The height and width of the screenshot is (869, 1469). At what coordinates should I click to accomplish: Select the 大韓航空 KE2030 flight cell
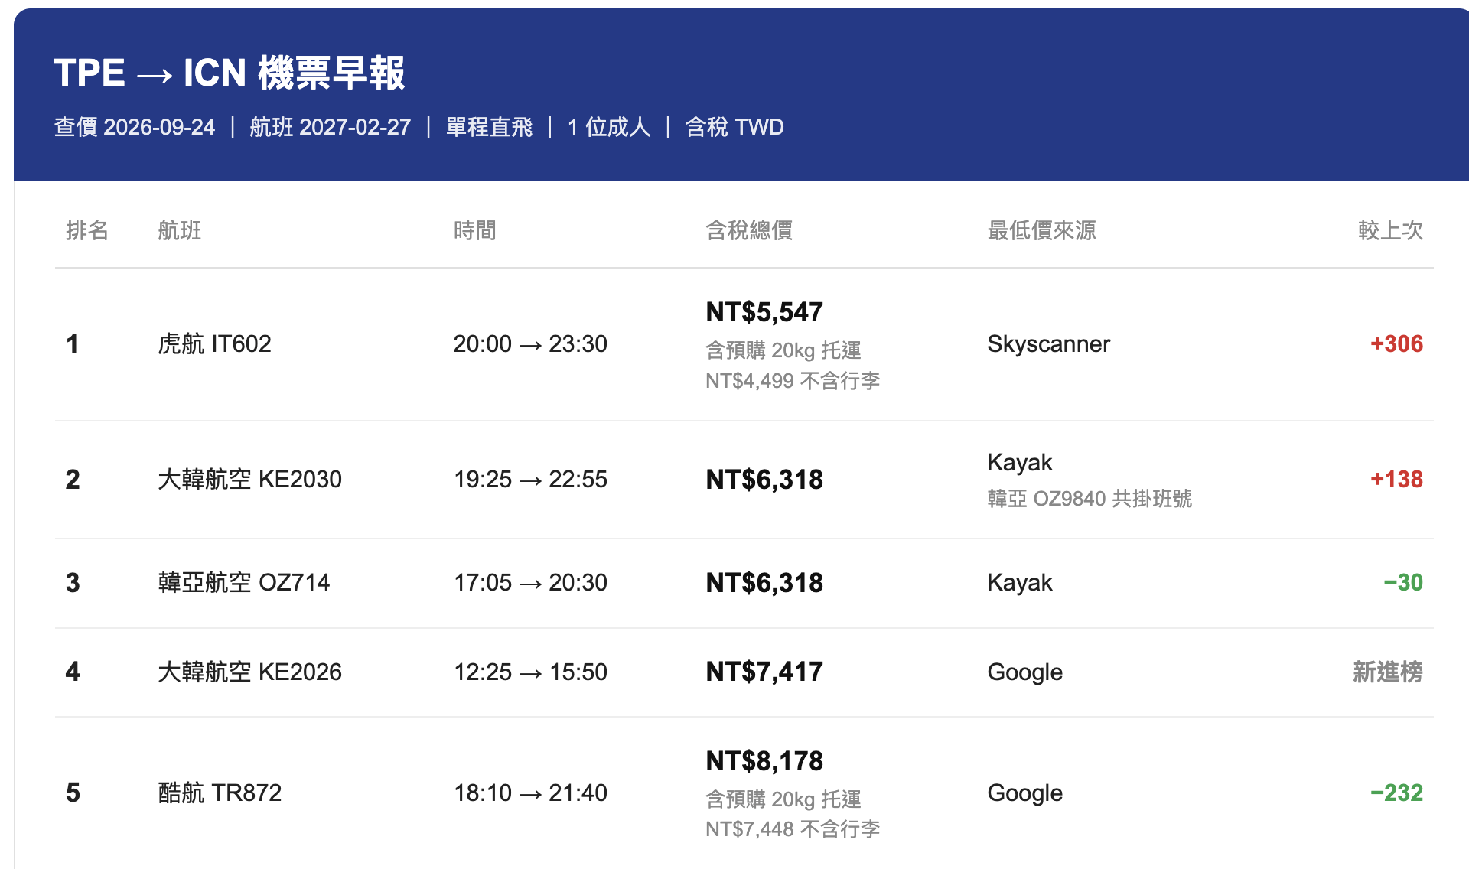pyautogui.click(x=250, y=480)
